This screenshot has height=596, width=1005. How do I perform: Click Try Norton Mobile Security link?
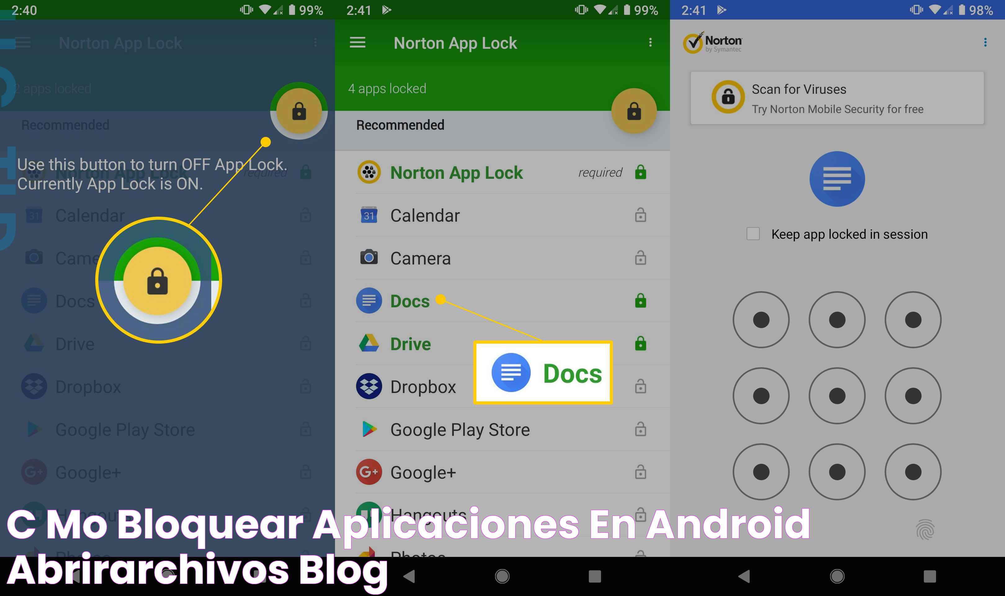pyautogui.click(x=848, y=109)
